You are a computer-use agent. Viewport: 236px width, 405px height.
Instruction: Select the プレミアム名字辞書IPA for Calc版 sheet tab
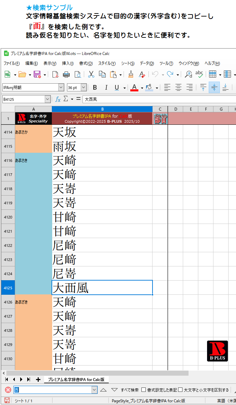coord(76,379)
